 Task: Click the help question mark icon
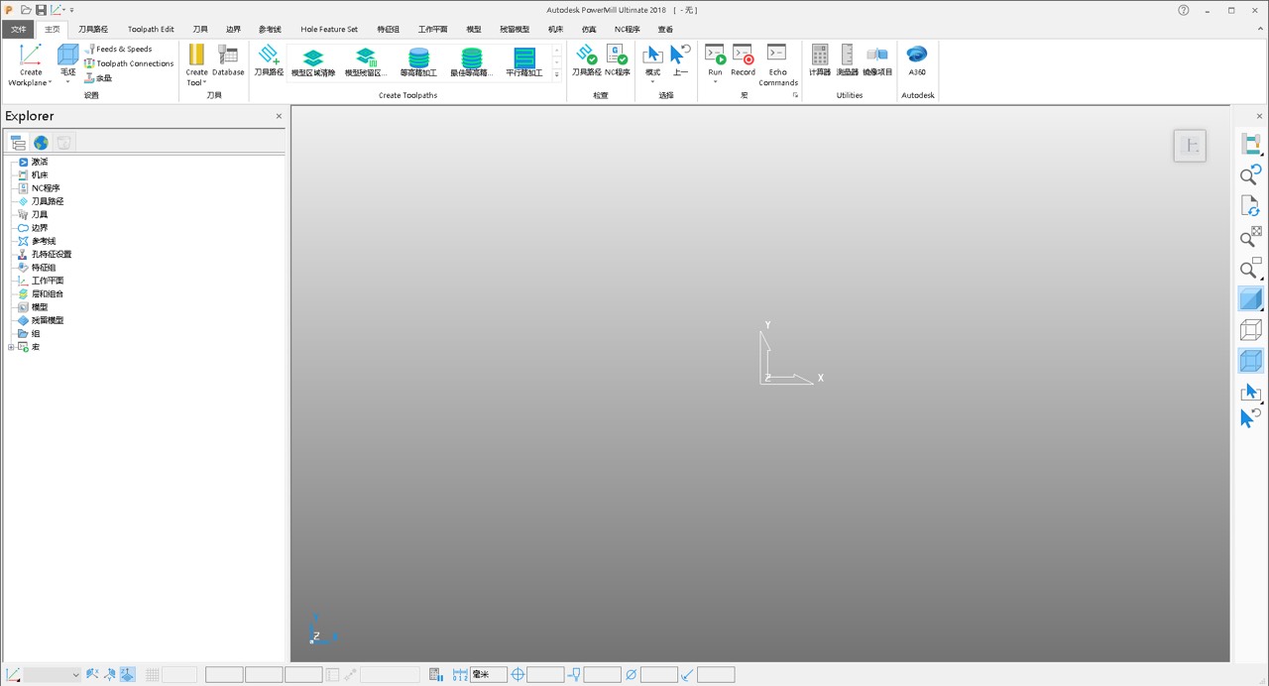coord(1184,10)
